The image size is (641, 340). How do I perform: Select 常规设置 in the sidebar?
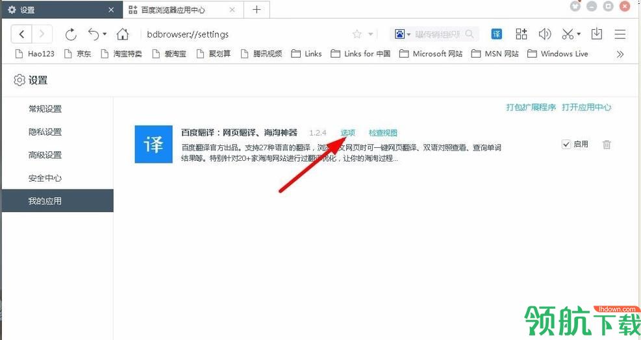click(x=58, y=109)
